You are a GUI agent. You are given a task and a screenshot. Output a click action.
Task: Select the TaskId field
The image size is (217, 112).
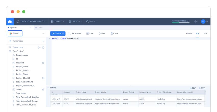coord(19,89)
